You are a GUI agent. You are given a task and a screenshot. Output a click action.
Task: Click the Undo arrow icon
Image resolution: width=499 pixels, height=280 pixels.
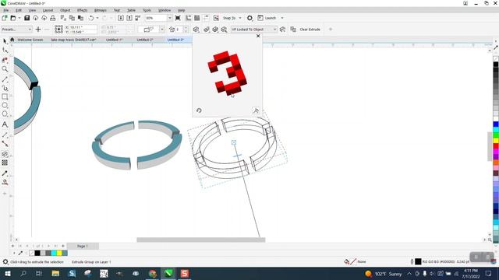[91, 18]
